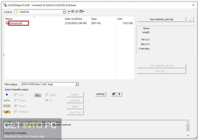This screenshot has width=198, height=140.
Task: Click the Entities button
Action: (x=75, y=95)
